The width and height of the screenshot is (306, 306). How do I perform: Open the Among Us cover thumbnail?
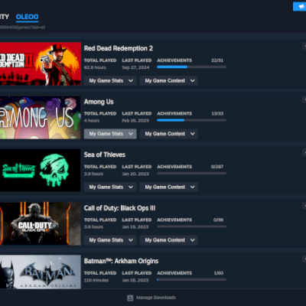coord(41,118)
